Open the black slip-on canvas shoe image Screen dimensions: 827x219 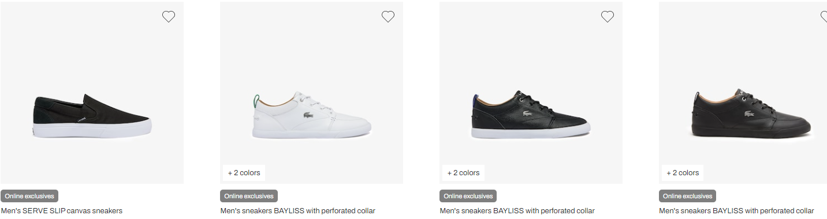tap(92, 93)
